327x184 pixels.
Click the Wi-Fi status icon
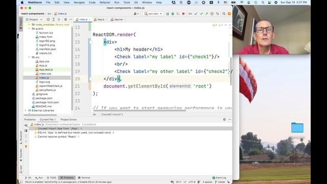(x=242, y=3)
